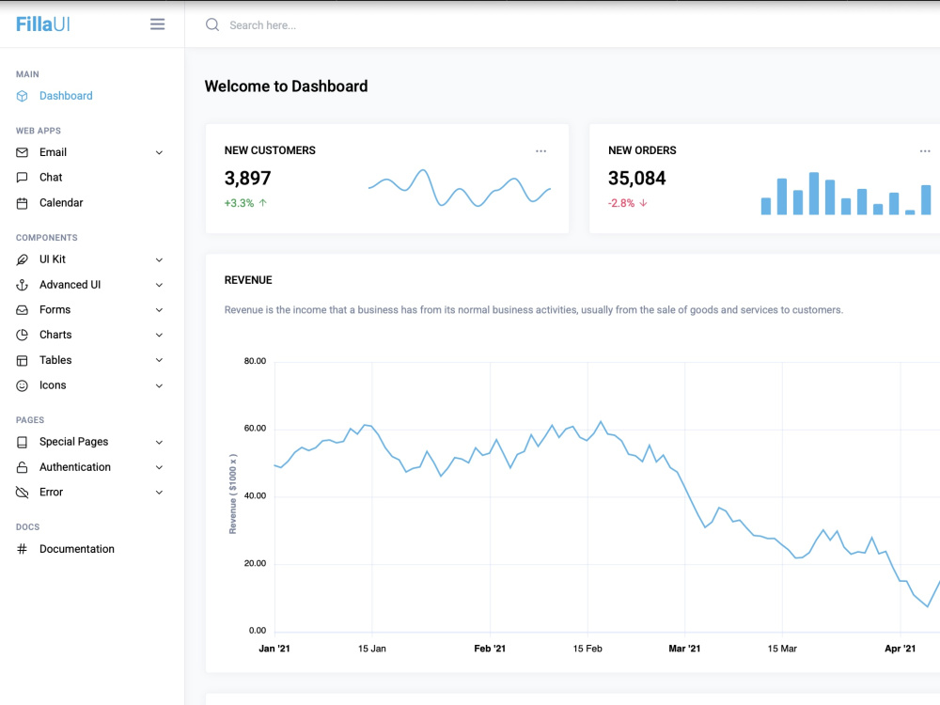Click the 'Feb '21' axis label
This screenshot has height=705, width=940.
(490, 649)
